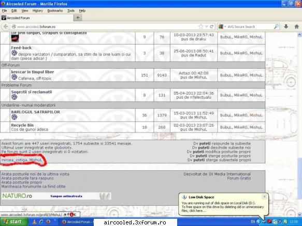Screen dimensions: 302x226
Task: Close the Low Disk Space balloon
Action: point(264,197)
